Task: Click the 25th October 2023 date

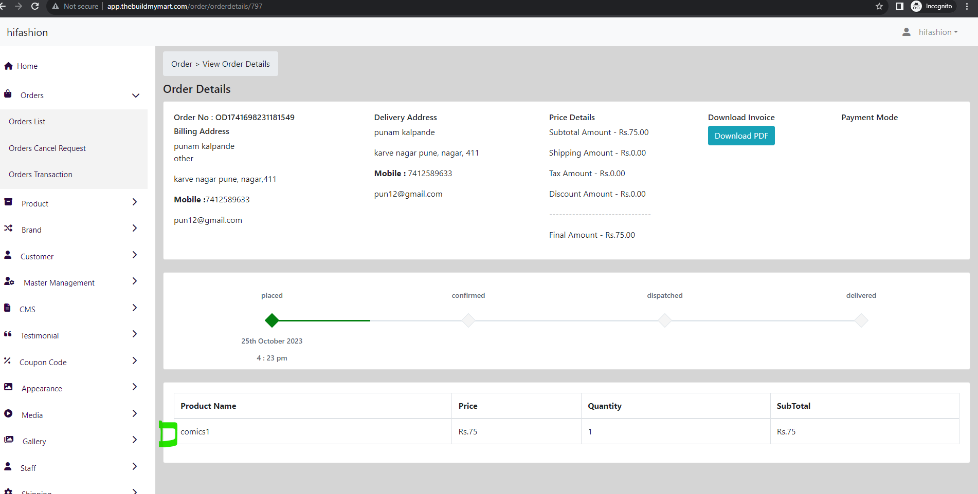Action: [272, 341]
